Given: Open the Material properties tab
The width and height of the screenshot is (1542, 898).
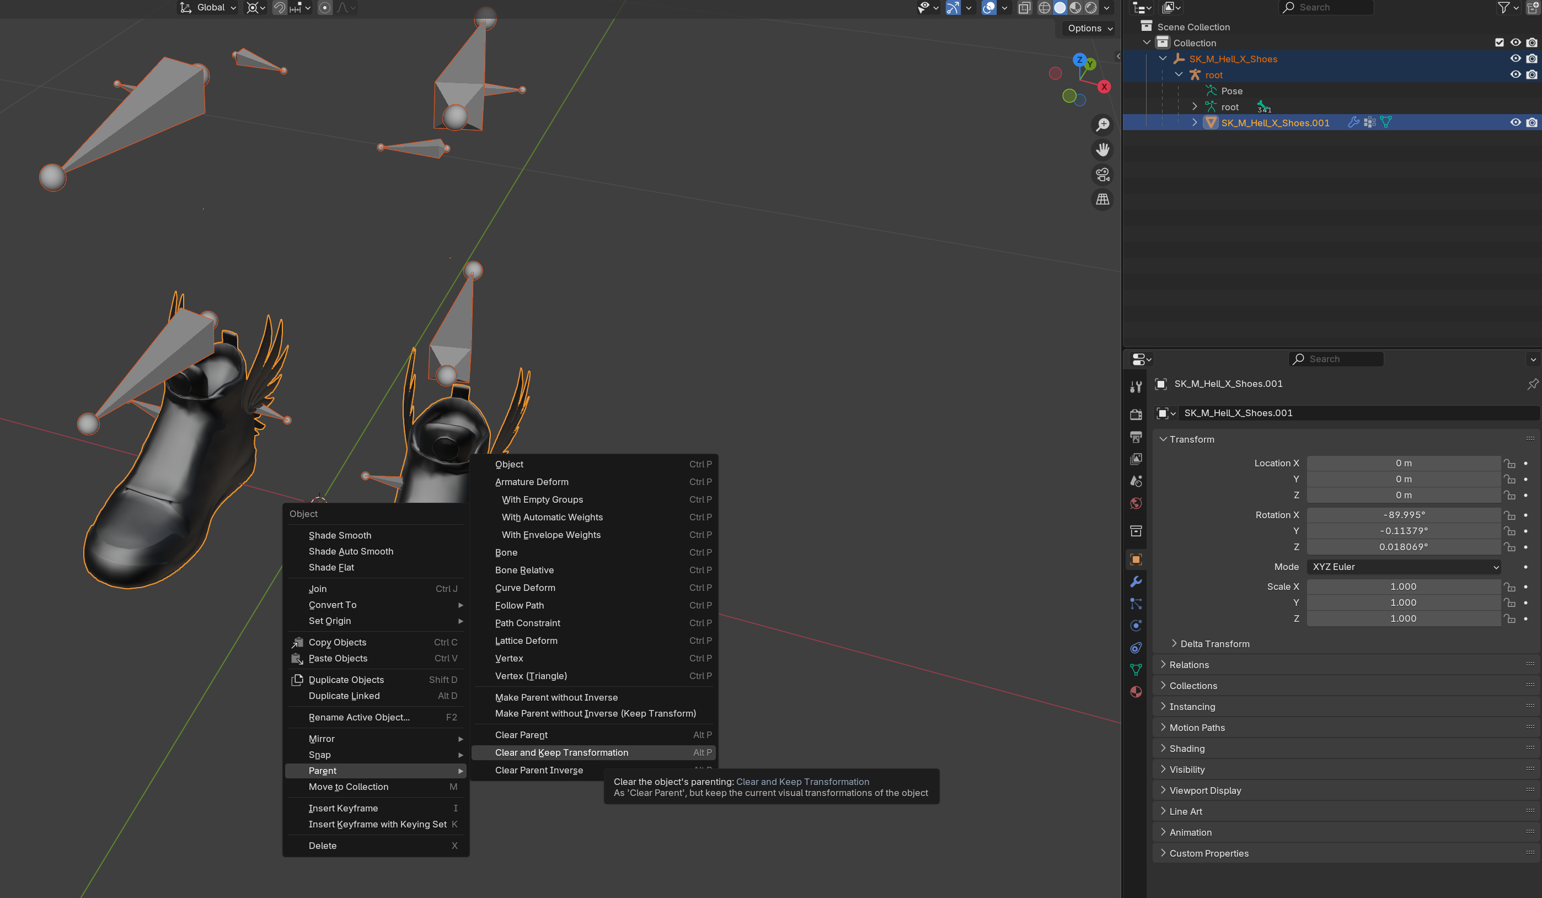Looking at the screenshot, I should click(1136, 692).
